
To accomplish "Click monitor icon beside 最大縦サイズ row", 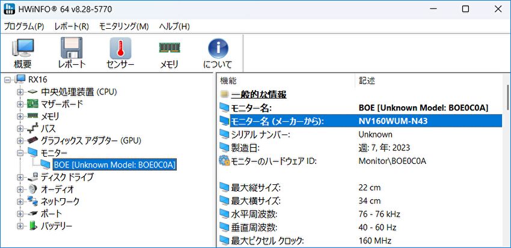I will [224, 187].
